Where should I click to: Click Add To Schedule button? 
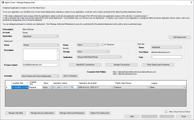[x=70, y=76]
